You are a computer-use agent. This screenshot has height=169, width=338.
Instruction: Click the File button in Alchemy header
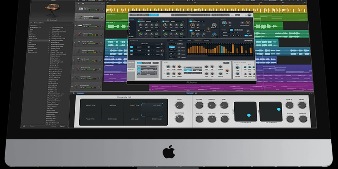tap(214, 15)
